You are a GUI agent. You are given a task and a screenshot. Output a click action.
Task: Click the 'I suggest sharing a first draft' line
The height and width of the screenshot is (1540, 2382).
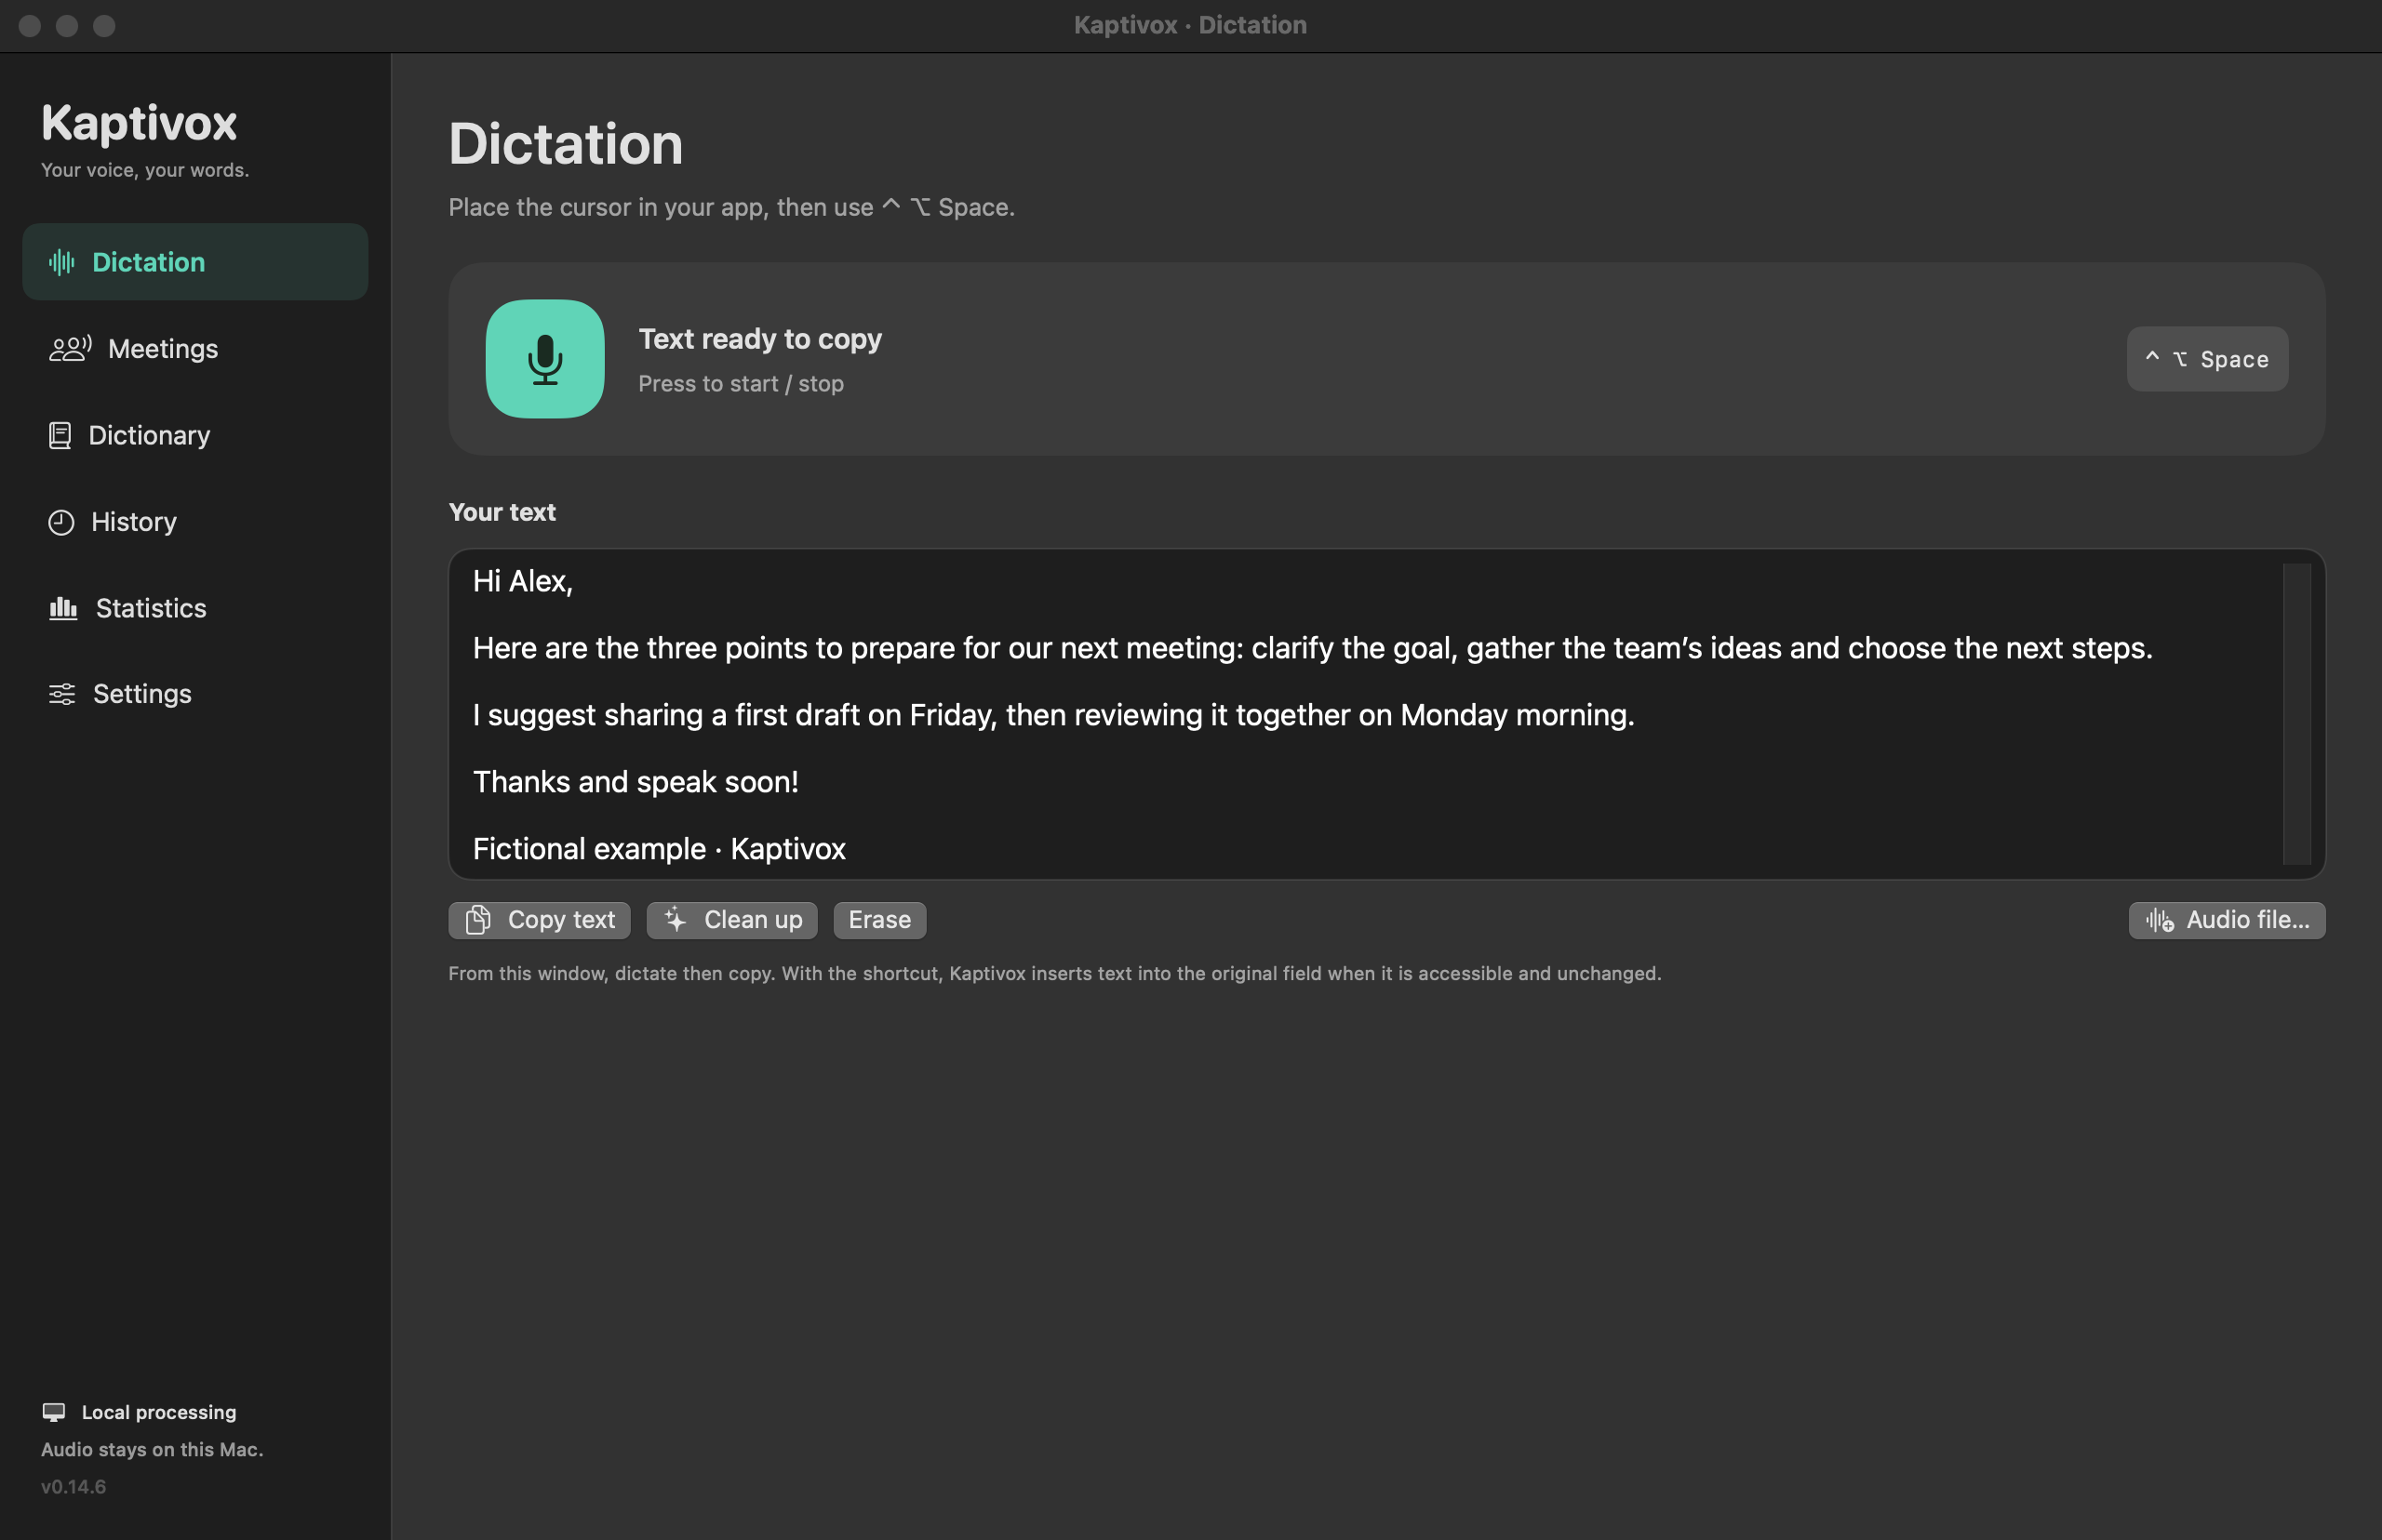point(1053,715)
